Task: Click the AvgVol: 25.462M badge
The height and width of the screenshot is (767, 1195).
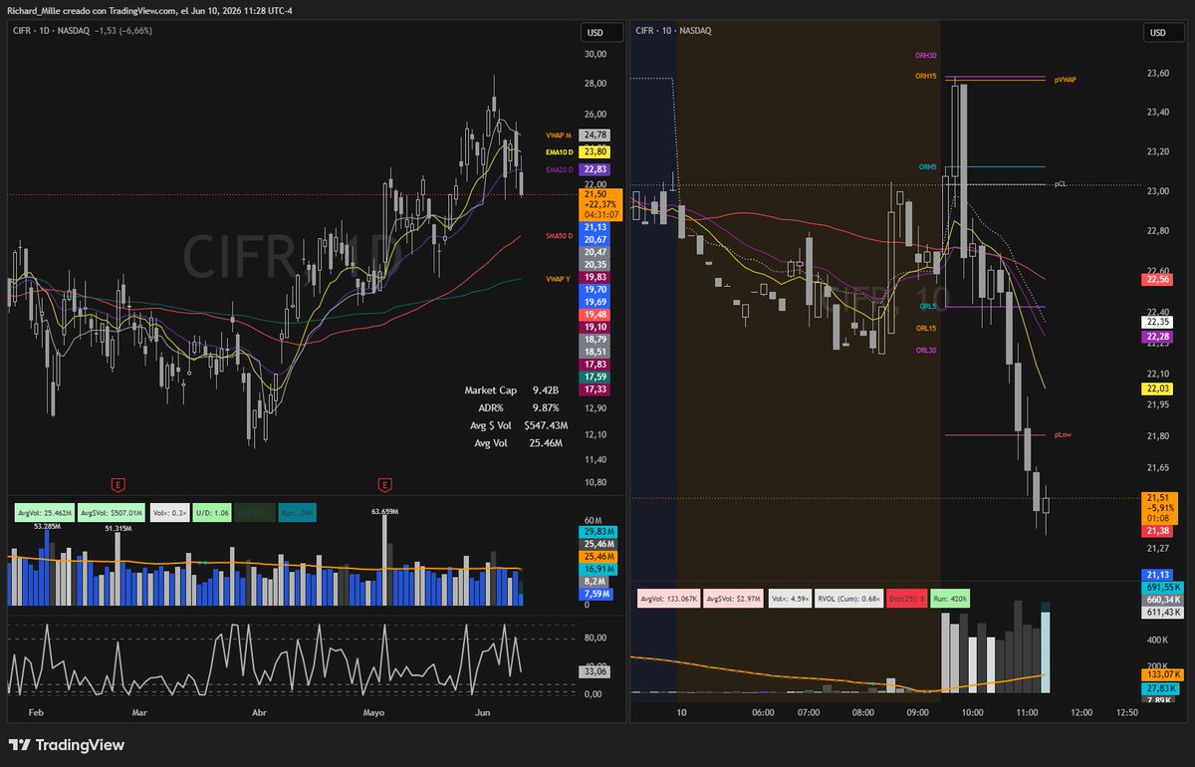Action: click(43, 512)
